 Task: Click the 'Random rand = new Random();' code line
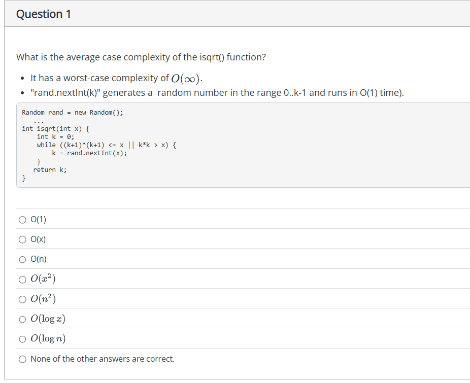coord(70,112)
